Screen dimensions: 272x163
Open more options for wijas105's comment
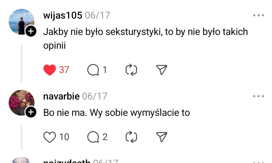point(258,15)
